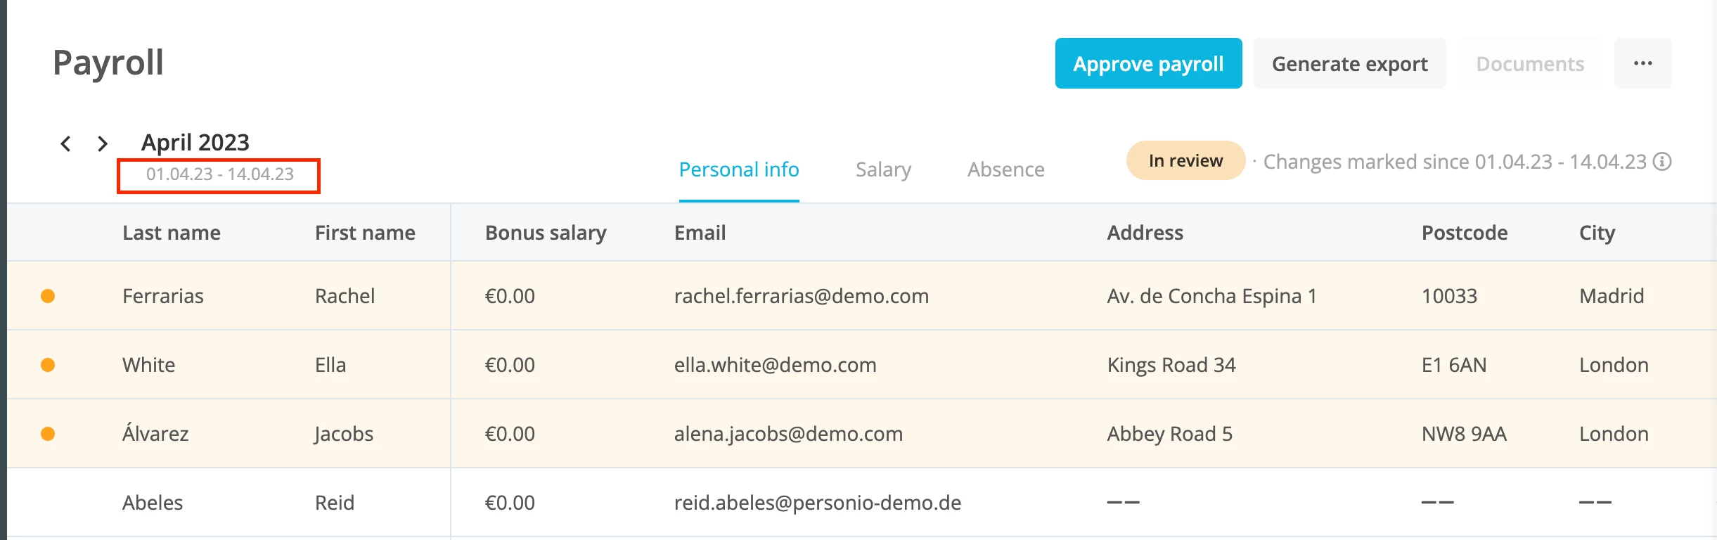Click orange change dot for White

48,365
